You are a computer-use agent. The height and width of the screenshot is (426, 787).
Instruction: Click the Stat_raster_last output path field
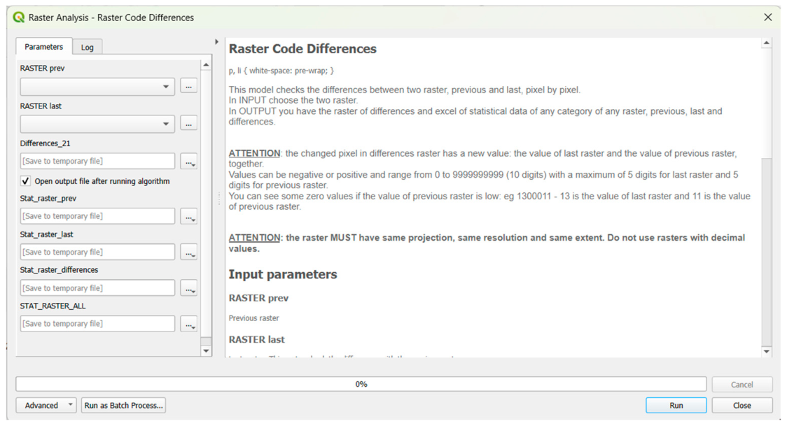pyautogui.click(x=97, y=252)
